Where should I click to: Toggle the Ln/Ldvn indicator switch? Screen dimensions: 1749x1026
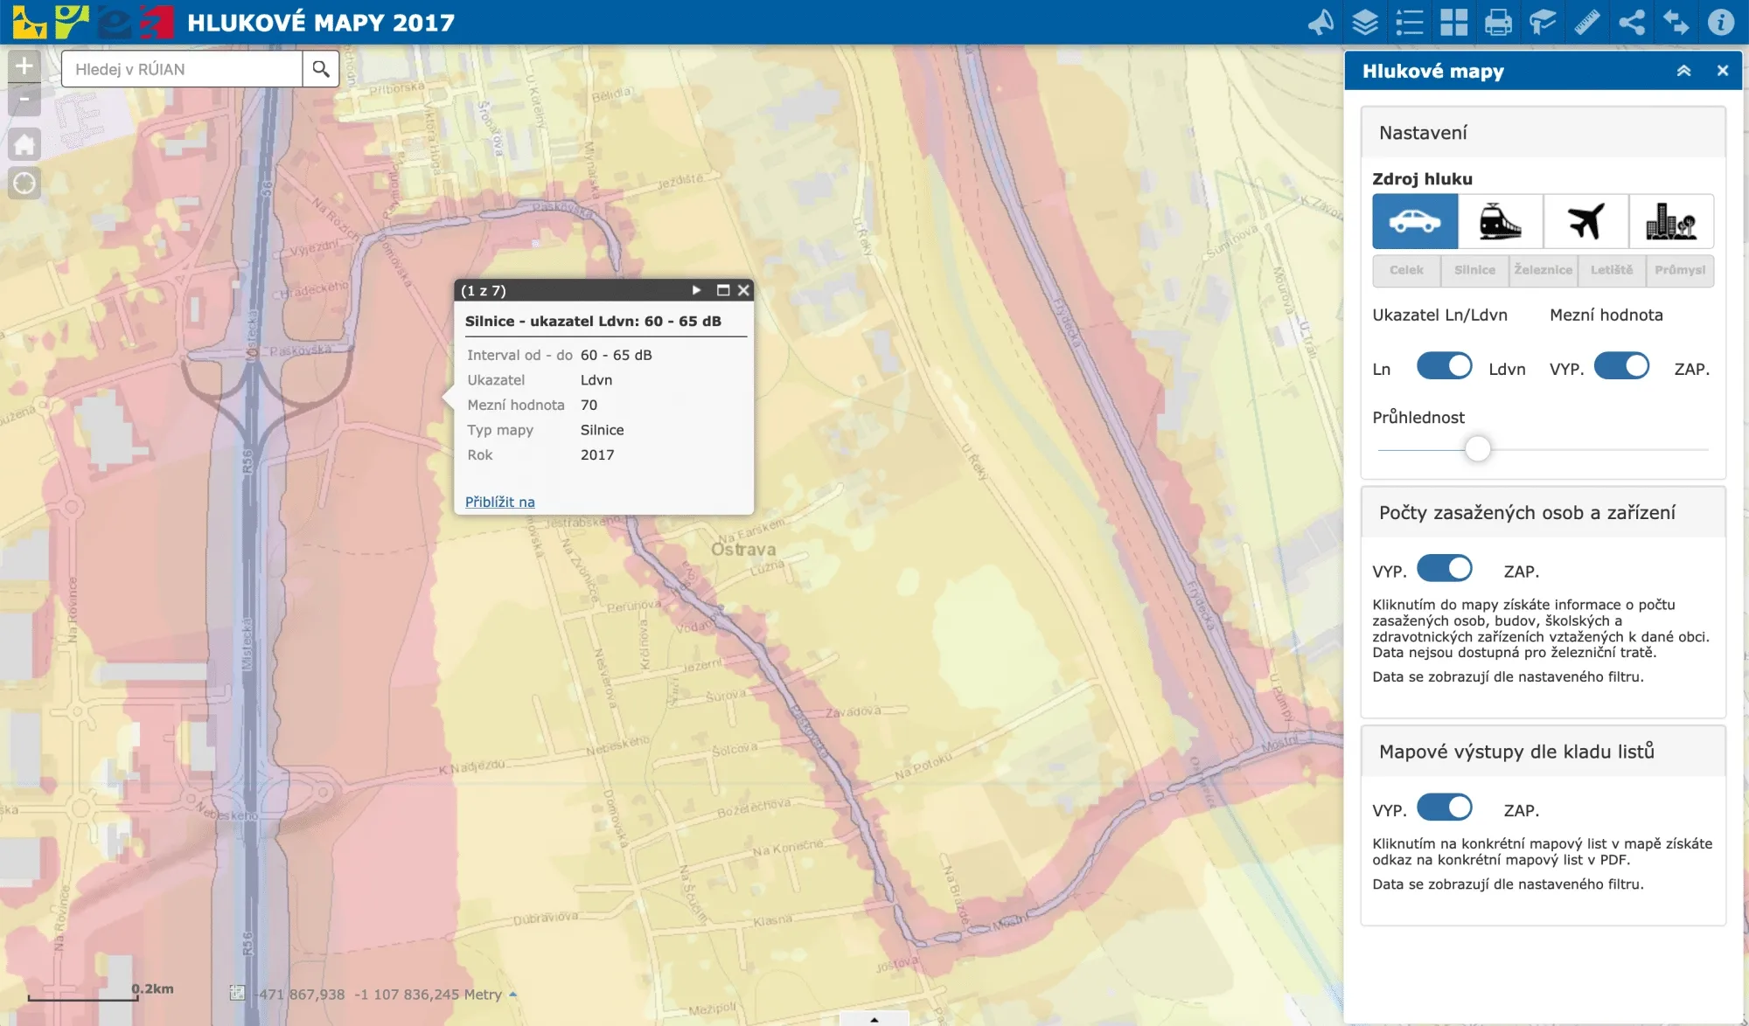(1444, 366)
